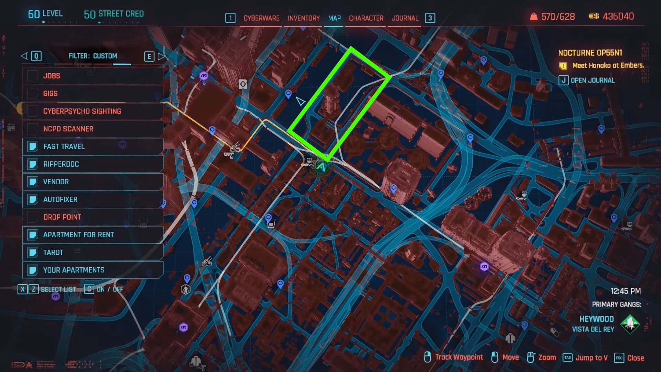Uncheck the Ripperdoc filter
This screenshot has width=661, height=372.
(x=32, y=164)
